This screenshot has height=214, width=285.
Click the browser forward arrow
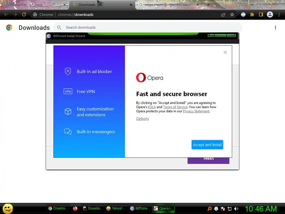pyautogui.click(x=15, y=14)
